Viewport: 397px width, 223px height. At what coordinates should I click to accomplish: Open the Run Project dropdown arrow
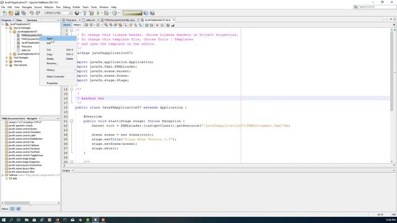pyautogui.click(x=102, y=13)
